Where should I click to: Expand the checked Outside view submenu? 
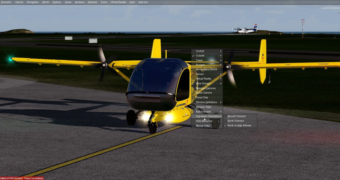[x=207, y=56]
